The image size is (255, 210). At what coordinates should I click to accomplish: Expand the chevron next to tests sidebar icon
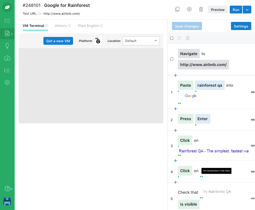[x=12, y=34]
